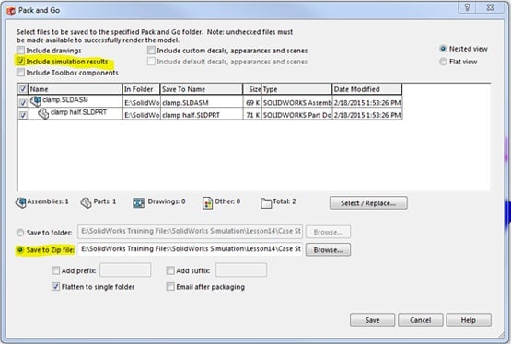Image resolution: width=511 pixels, height=344 pixels.
Task: Select the clamp half.SLDPRT Save To Name cell
Action: pyautogui.click(x=202, y=115)
